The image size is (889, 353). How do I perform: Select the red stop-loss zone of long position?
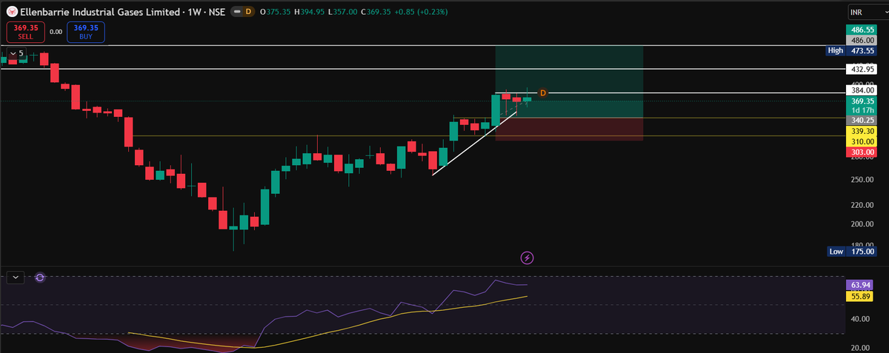point(569,129)
